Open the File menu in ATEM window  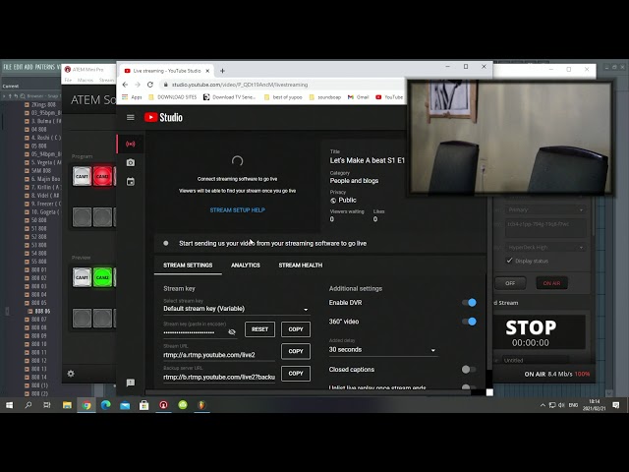pyautogui.click(x=68, y=81)
